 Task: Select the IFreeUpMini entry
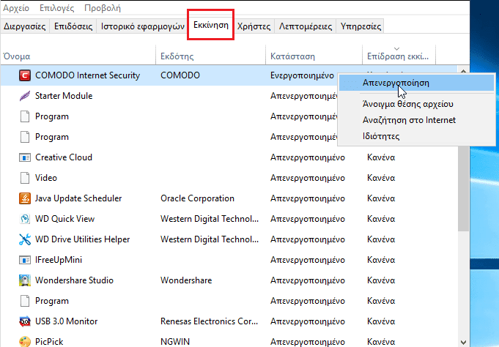tap(59, 260)
